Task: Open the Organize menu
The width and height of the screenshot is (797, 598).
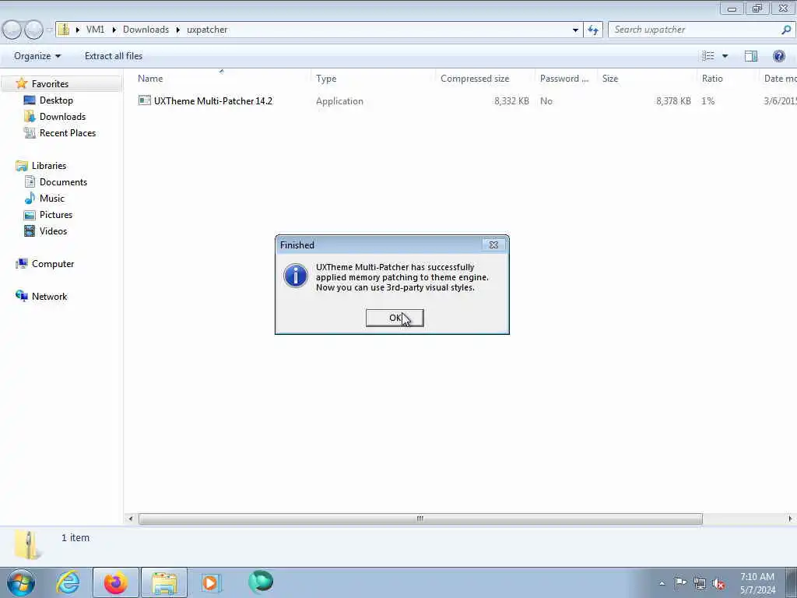Action: [37, 56]
